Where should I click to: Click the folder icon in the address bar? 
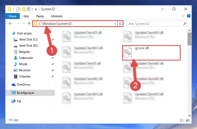click(x=36, y=24)
